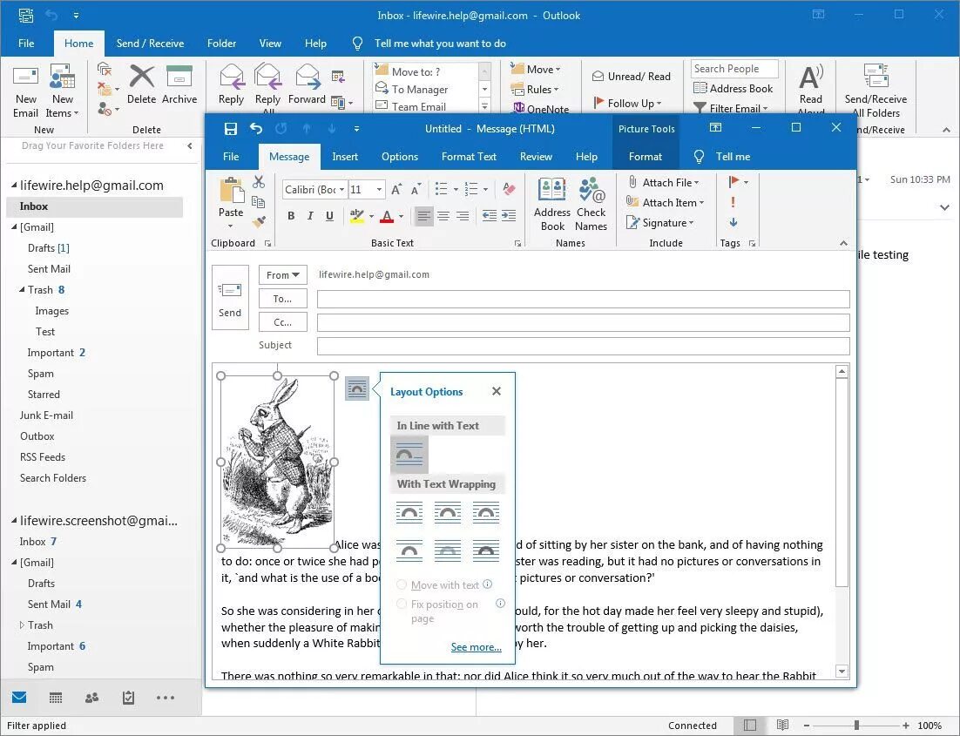The height and width of the screenshot is (736, 960).
Task: Click the Layout Options icon beside image
Action: pyautogui.click(x=357, y=388)
